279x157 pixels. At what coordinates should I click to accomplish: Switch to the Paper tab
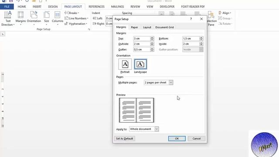coord(134,27)
